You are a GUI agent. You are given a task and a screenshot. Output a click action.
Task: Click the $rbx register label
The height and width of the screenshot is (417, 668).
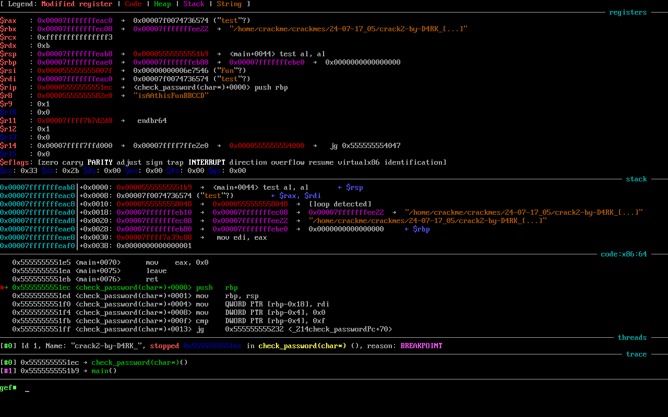click(x=8, y=29)
